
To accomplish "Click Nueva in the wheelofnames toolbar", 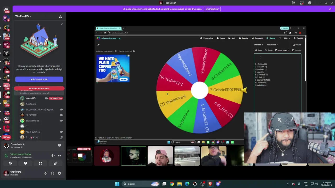I will pos(221,38).
